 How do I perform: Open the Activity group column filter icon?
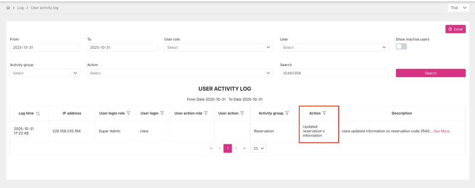(287, 113)
